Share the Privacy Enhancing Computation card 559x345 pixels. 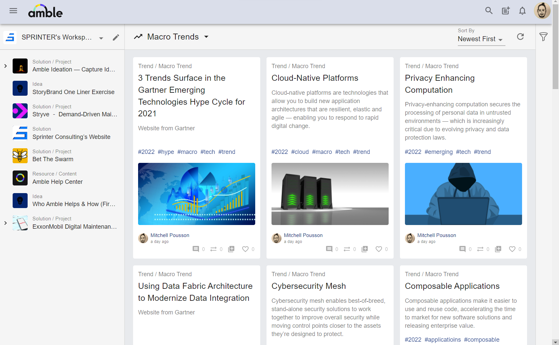[x=480, y=249]
